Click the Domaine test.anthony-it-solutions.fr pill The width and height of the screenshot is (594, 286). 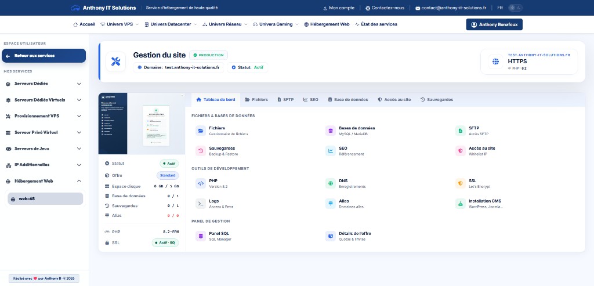click(179, 67)
